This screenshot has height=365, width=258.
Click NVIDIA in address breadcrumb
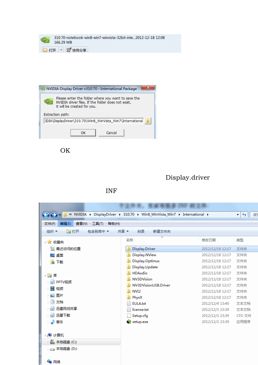[x=80, y=214]
